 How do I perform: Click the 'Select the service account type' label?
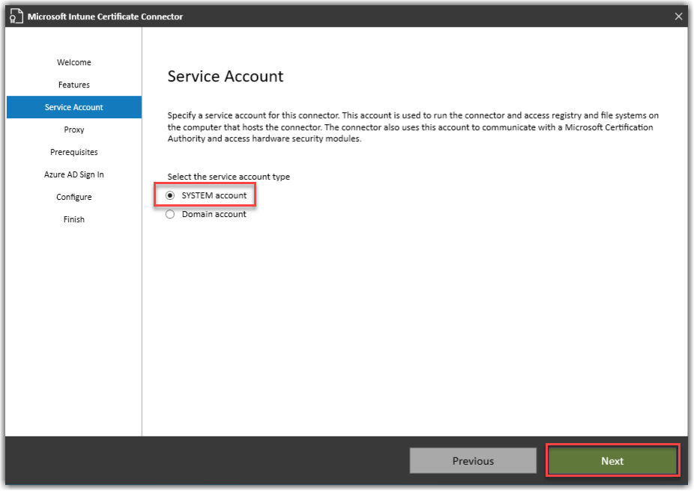229,177
